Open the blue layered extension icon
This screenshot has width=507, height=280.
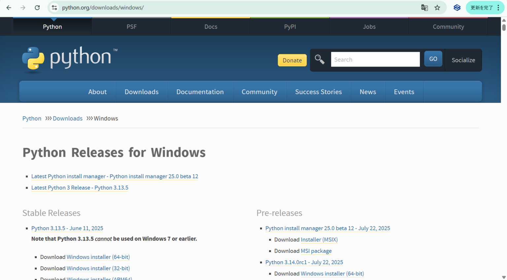pos(457,8)
